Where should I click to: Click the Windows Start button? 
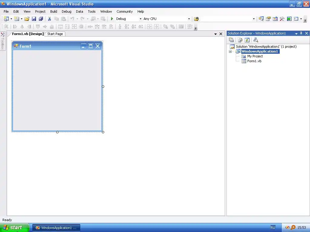(x=15, y=228)
